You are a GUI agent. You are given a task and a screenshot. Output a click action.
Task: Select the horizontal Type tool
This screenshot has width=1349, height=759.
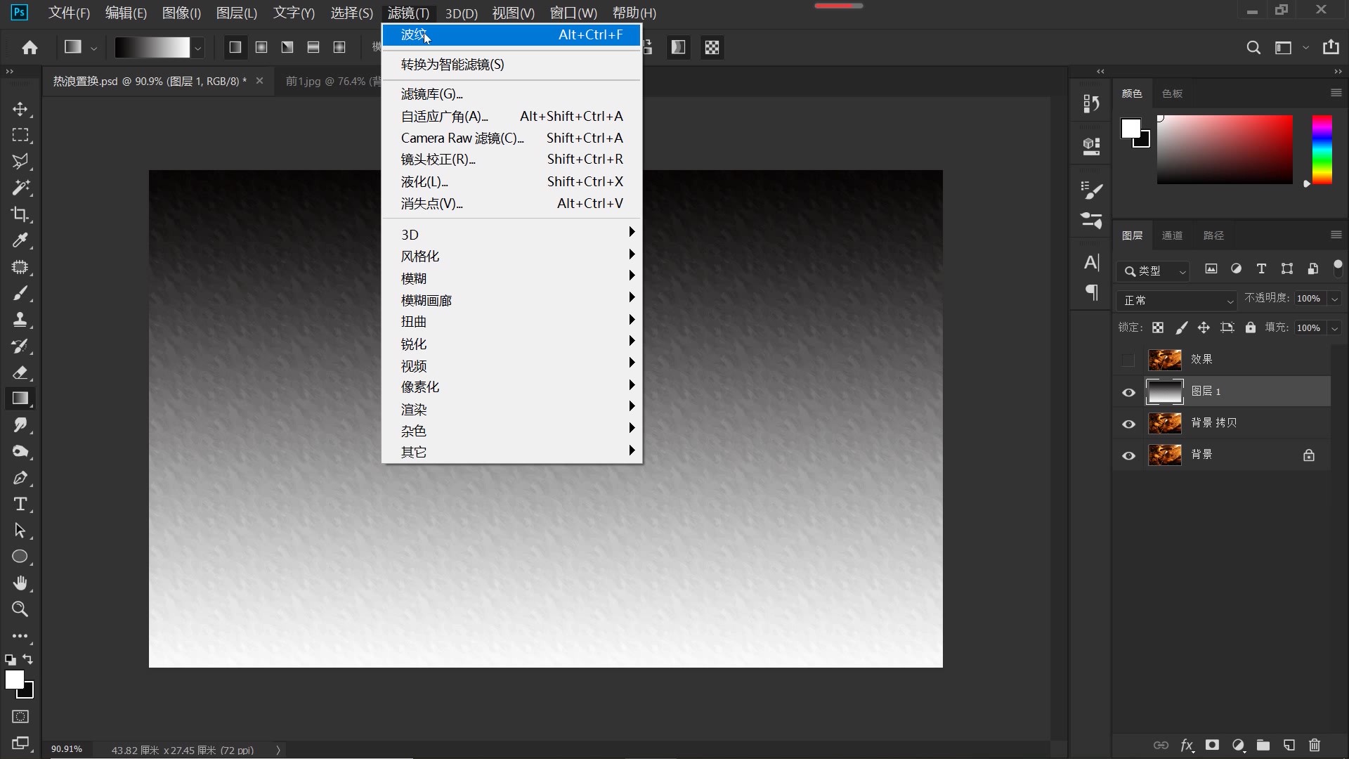coord(20,504)
